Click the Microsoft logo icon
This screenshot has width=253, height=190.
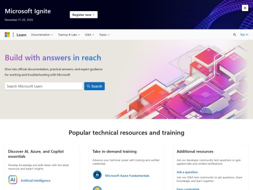(7, 35)
